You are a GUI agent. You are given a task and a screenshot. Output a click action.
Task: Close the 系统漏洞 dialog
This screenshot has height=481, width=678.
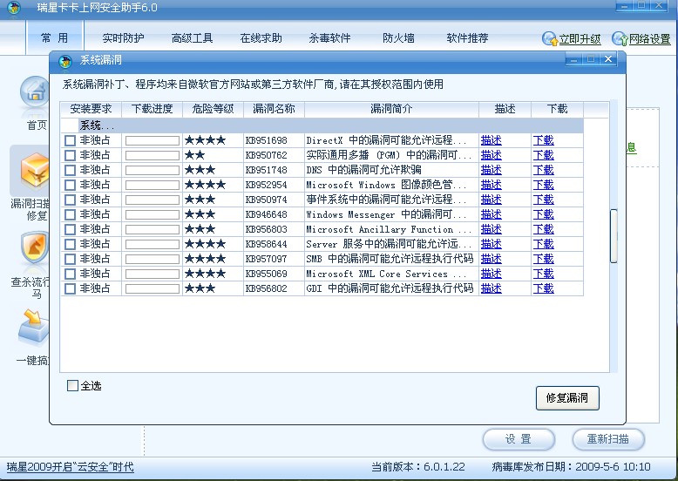tap(608, 59)
